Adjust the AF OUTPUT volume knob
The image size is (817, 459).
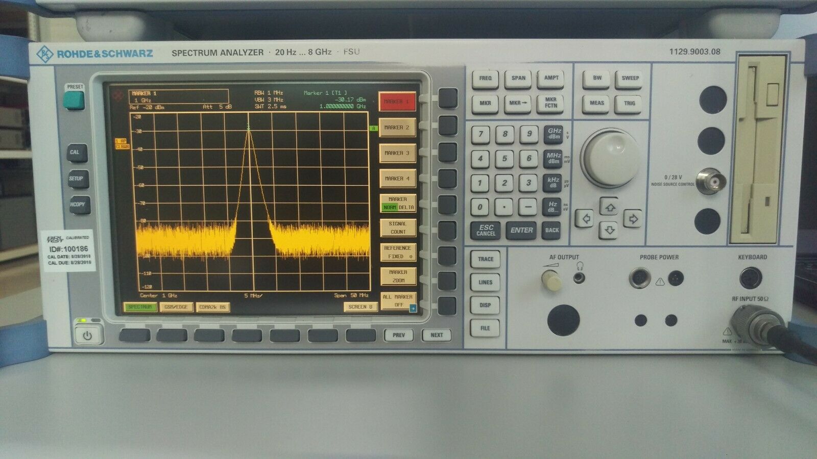[551, 279]
